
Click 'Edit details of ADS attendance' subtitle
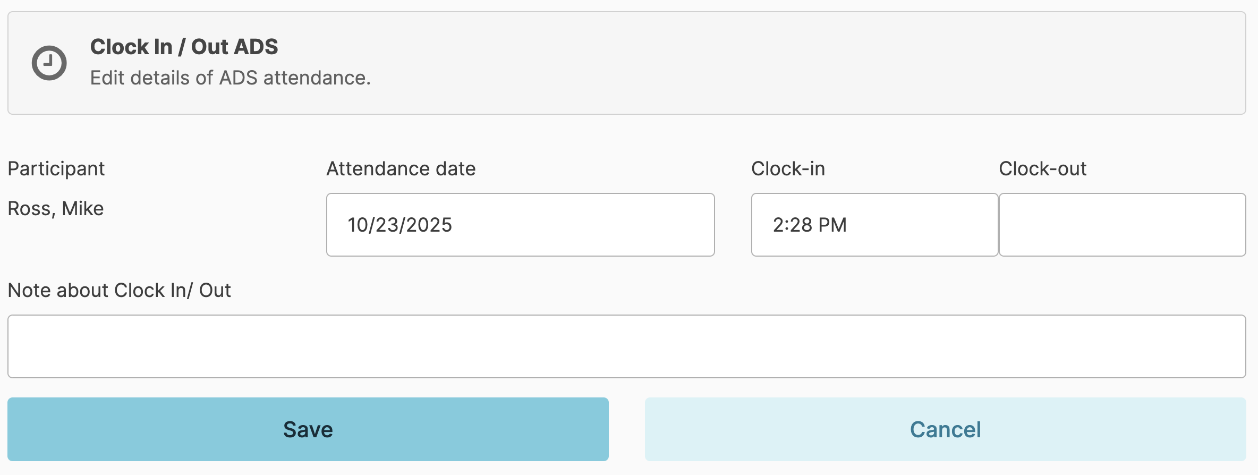[230, 78]
